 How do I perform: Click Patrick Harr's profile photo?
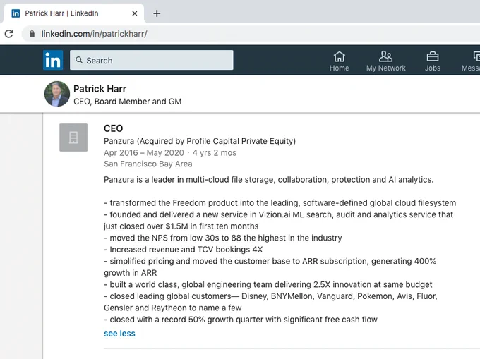[57, 94]
